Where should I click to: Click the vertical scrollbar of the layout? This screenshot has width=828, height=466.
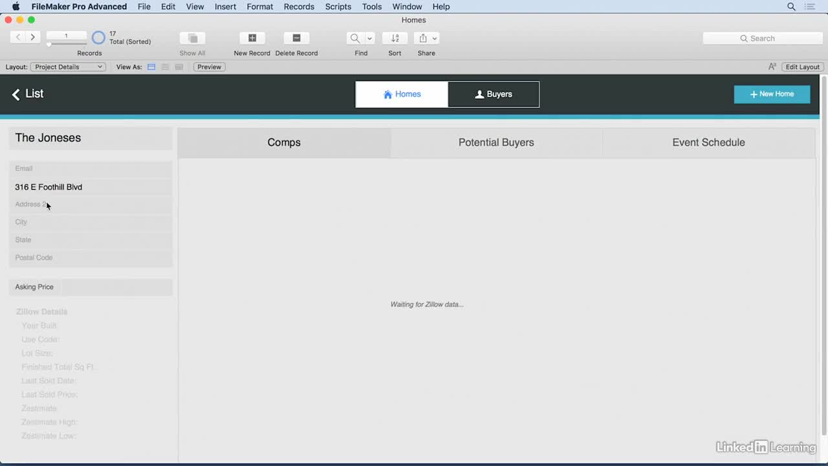click(823, 256)
